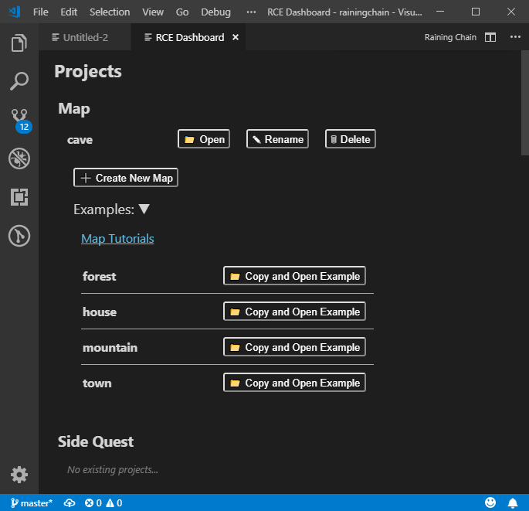Minimize the VS Code window

pyautogui.click(x=440, y=12)
